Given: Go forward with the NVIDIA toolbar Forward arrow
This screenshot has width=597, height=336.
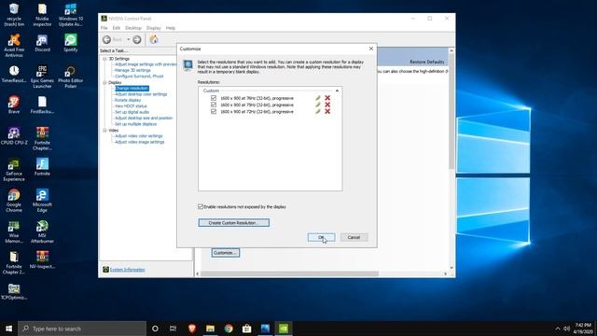Looking at the screenshot, I should pos(137,39).
